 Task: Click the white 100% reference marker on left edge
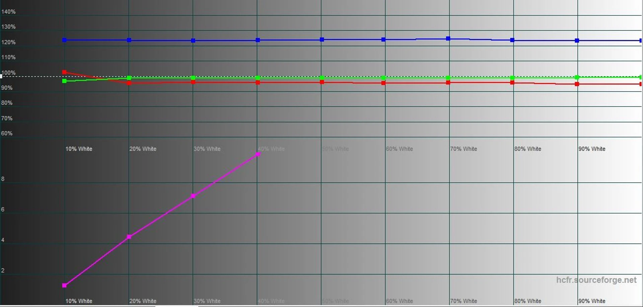(1, 76)
